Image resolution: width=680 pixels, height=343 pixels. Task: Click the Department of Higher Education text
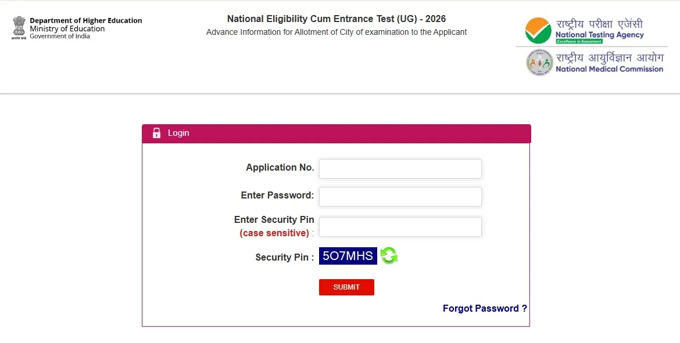coord(86,21)
